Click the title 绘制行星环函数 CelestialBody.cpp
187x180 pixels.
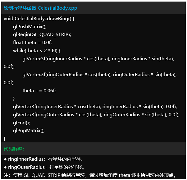pyautogui.click(x=40, y=8)
